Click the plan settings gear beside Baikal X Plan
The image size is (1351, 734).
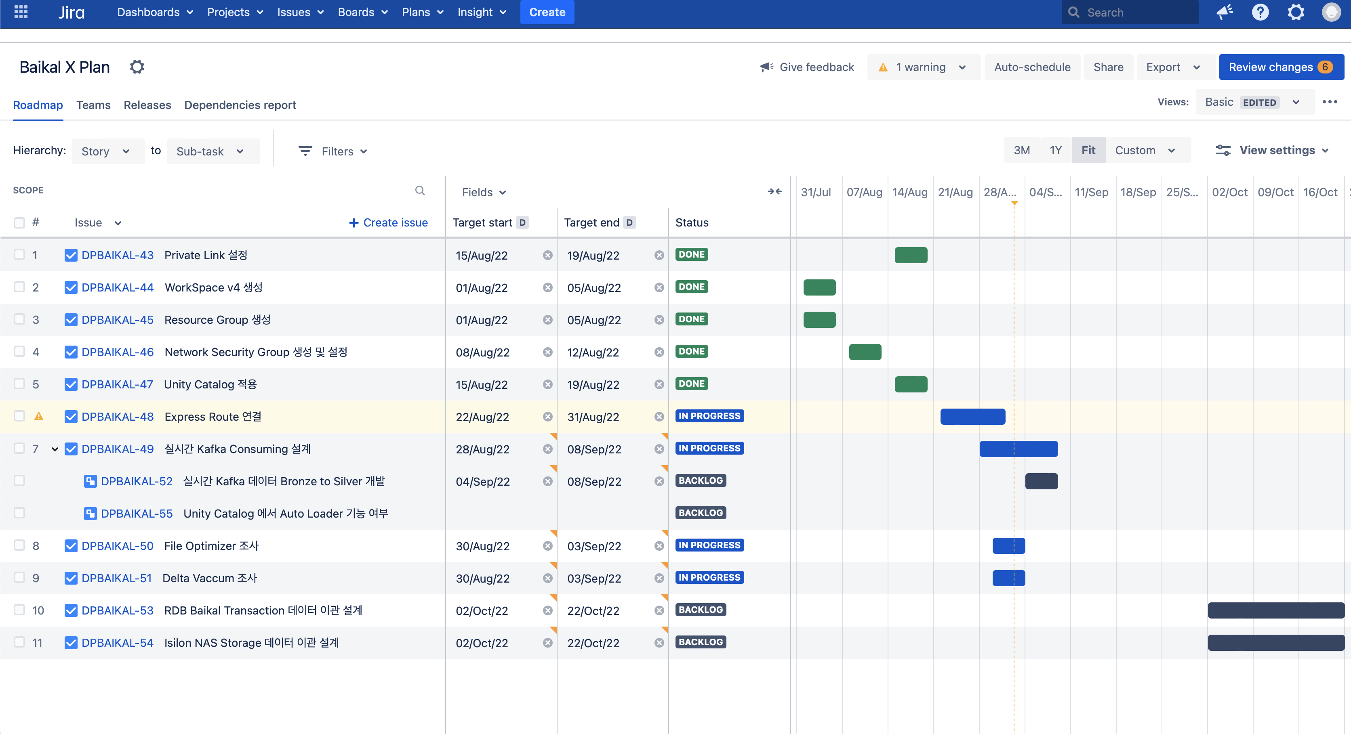pyautogui.click(x=137, y=67)
